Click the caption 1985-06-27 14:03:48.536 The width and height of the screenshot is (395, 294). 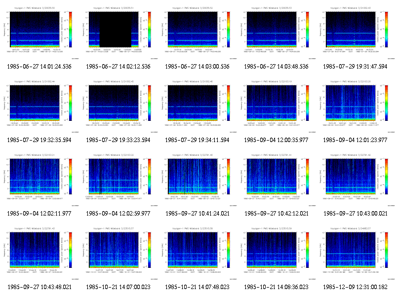pyautogui.click(x=276, y=67)
